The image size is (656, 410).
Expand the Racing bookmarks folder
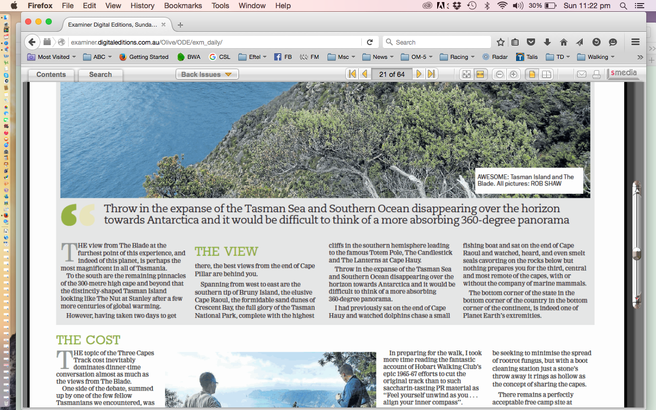[457, 57]
